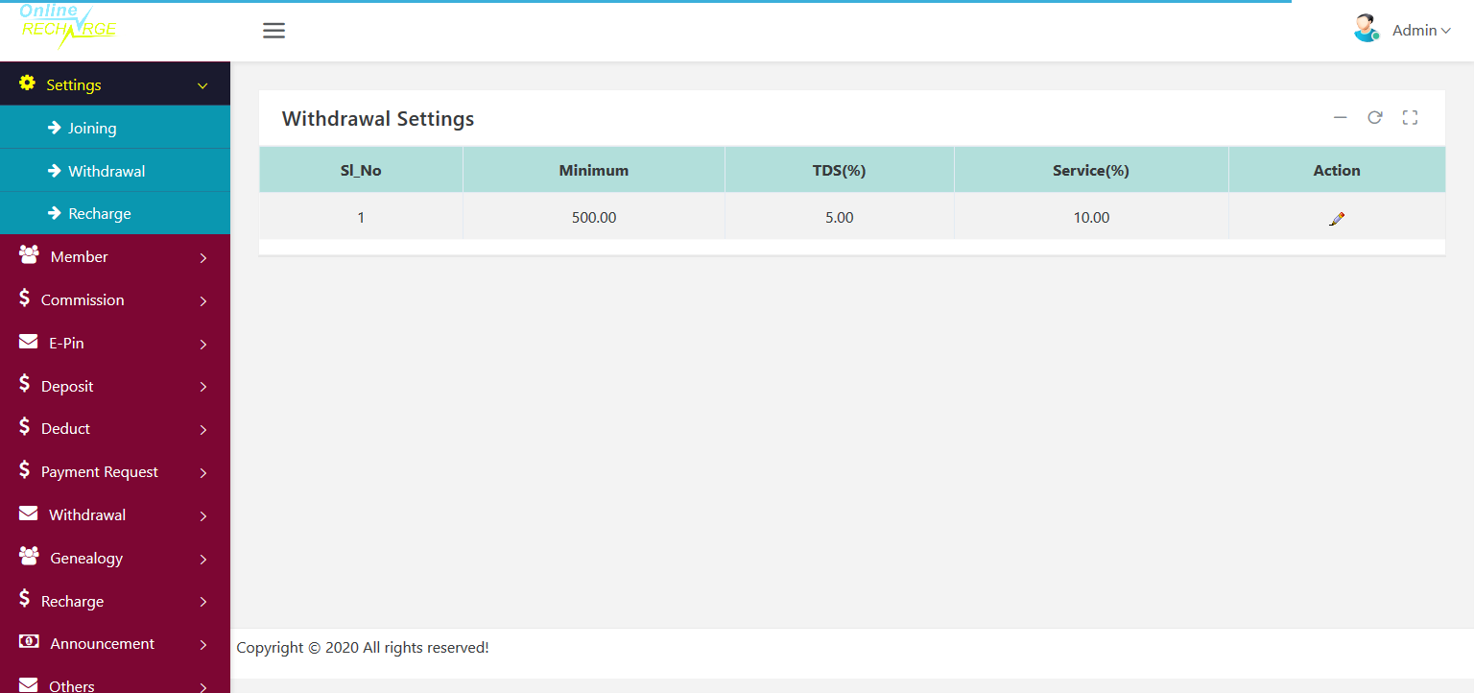This screenshot has height=693, width=1474.
Task: Click the main Withdrawal envelope icon
Action: [29, 514]
